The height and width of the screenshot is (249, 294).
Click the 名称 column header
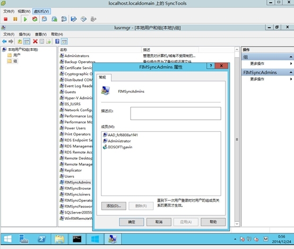point(100,50)
